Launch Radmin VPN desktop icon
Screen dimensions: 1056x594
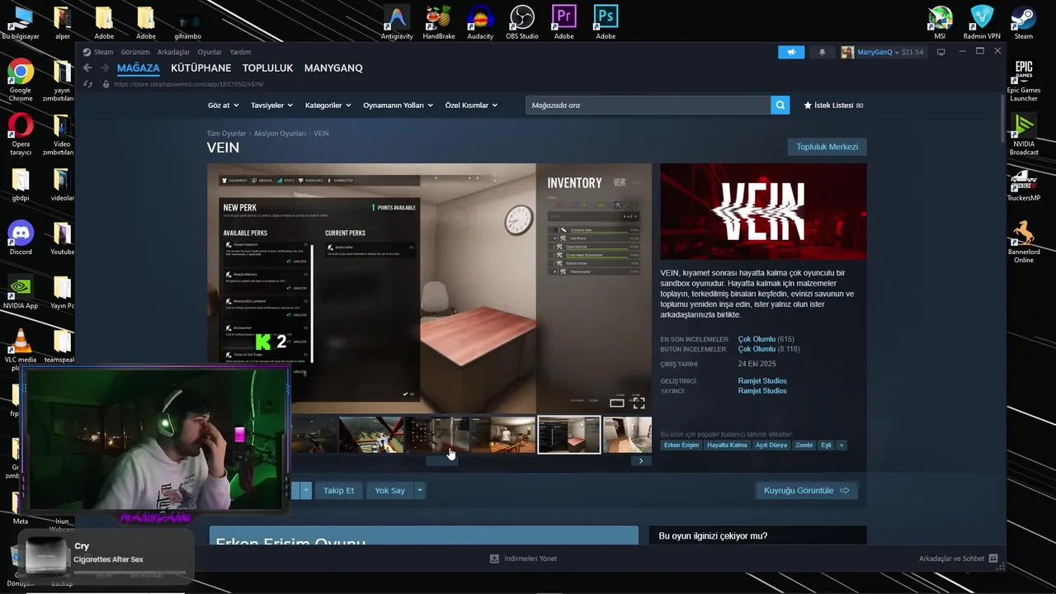(982, 22)
